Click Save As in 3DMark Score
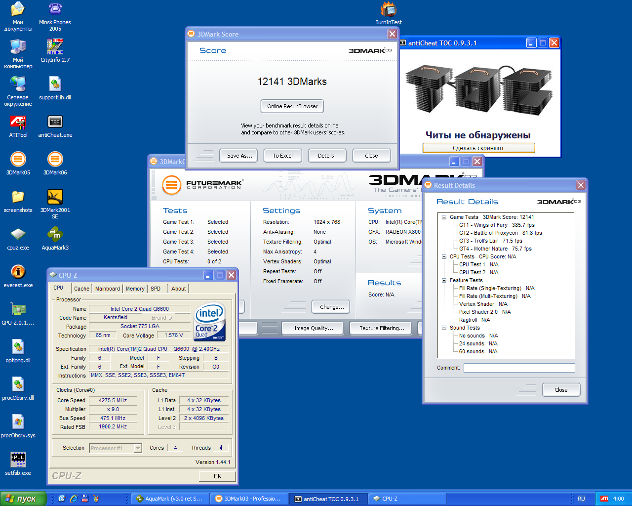Viewport: 632px width, 506px height. (239, 156)
